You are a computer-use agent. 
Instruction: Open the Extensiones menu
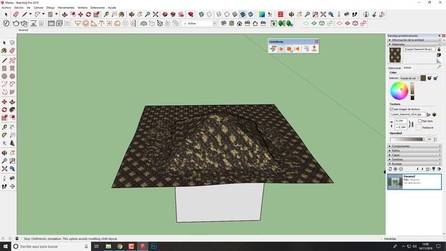(x=98, y=8)
